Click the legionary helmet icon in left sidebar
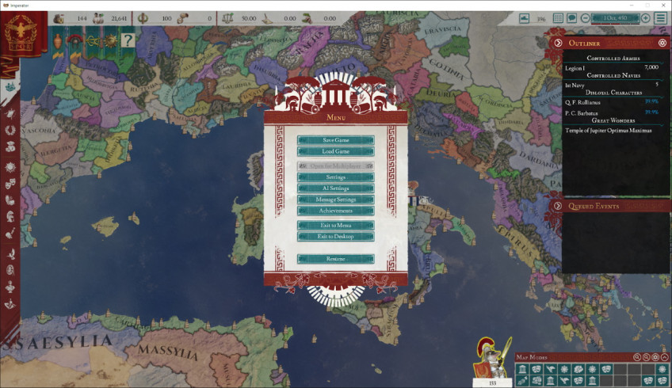Image resolution: width=672 pixels, height=388 pixels. (x=10, y=216)
